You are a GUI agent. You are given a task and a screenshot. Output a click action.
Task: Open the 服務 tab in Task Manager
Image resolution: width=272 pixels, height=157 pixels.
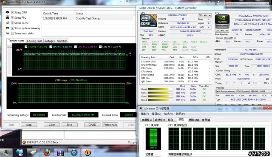[171, 120]
